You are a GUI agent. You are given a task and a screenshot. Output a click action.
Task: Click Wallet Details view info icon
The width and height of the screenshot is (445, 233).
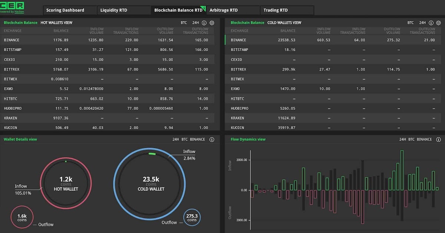click(212, 139)
